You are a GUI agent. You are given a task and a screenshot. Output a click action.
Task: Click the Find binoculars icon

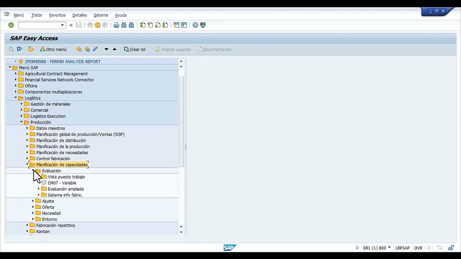pos(124,25)
